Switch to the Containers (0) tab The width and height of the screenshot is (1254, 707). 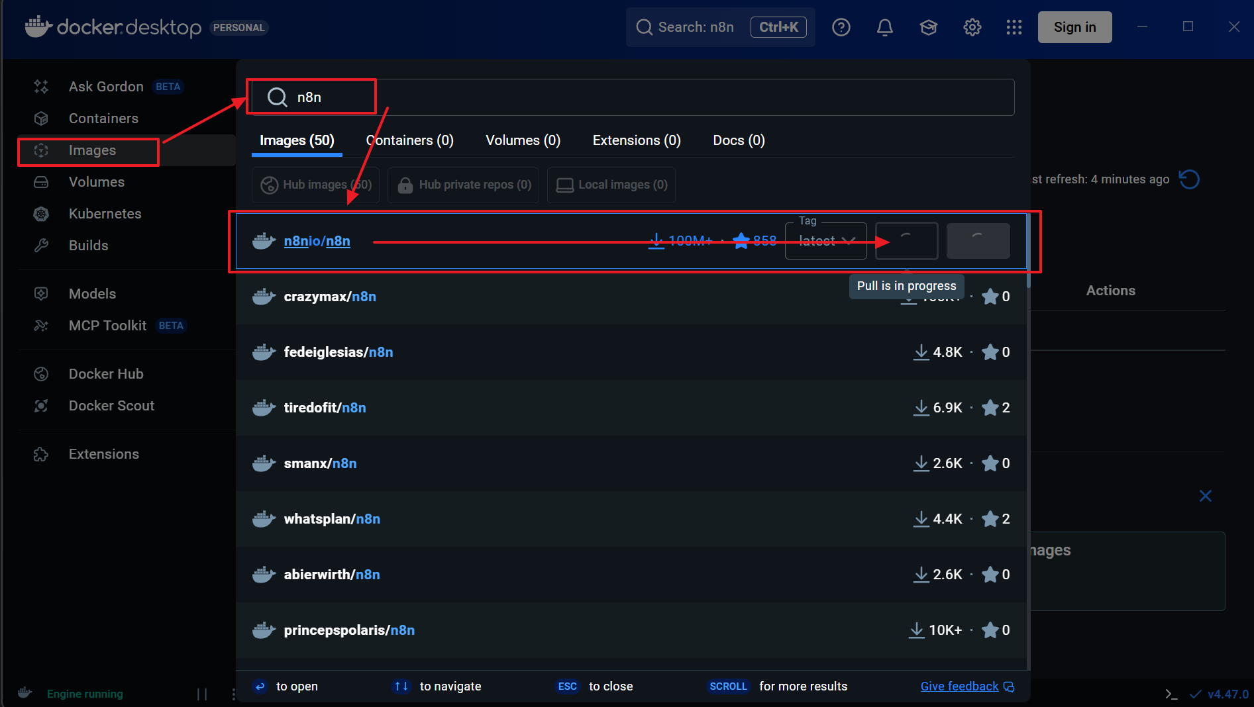point(409,140)
